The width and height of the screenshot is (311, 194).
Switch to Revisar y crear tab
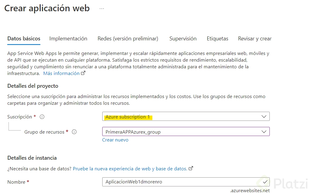tap(255, 39)
